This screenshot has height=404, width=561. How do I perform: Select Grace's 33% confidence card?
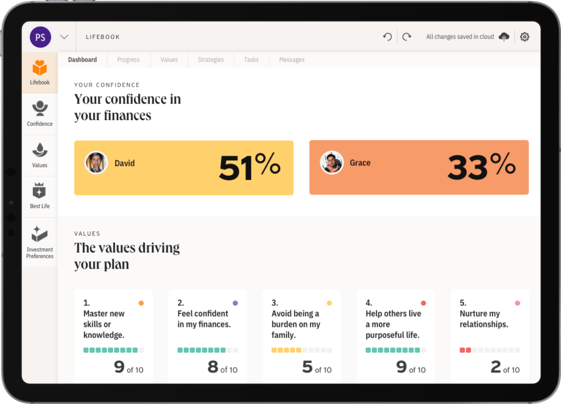418,168
